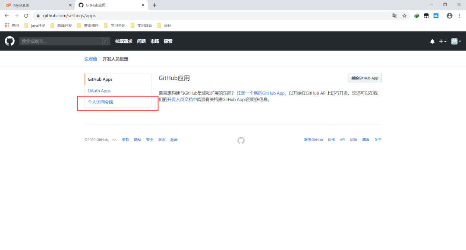This screenshot has width=466, height=250.
Task: Click the footer 价格 link
Action: tap(331, 140)
